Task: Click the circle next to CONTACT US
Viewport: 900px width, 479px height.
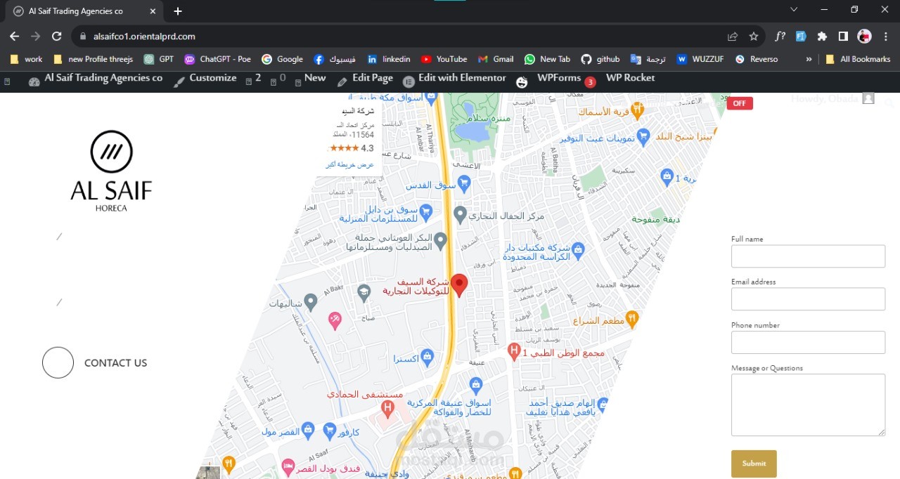Action: (x=58, y=362)
